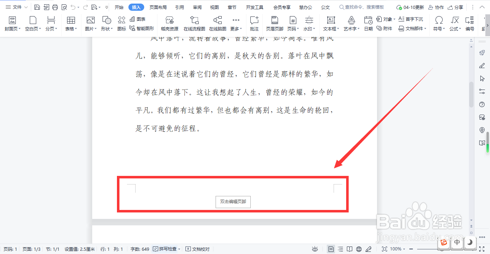Image resolution: width=490 pixels, height=254 pixels.
Task: Click the Save icon in quick access toolbar
Action: 37,7
